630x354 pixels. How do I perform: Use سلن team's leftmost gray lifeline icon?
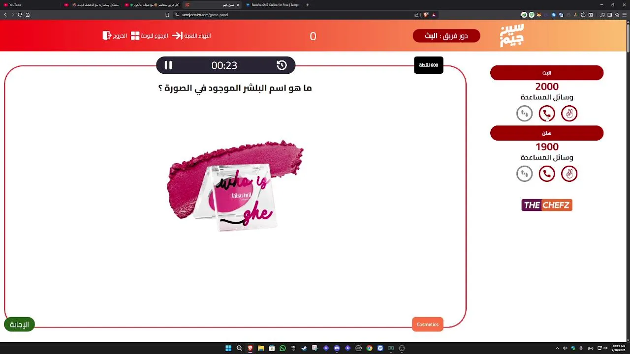click(x=525, y=174)
